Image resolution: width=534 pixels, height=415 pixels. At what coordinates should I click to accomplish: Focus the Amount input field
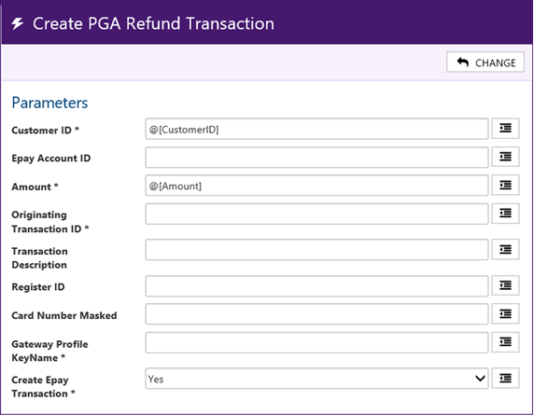point(316,186)
